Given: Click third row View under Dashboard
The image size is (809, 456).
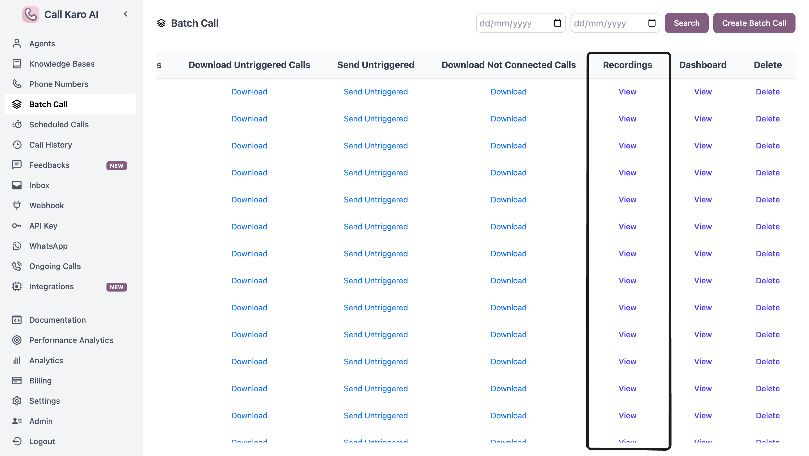Looking at the screenshot, I should pos(703,146).
